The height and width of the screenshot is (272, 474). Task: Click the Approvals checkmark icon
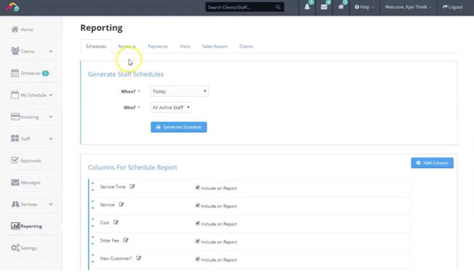coord(15,160)
